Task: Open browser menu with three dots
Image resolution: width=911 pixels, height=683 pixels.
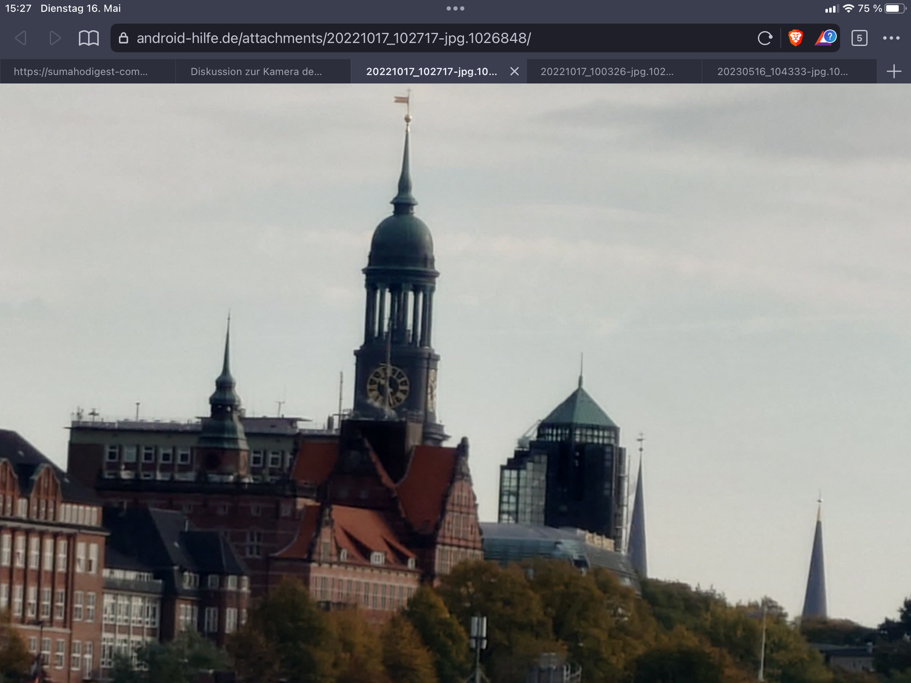Action: pos(891,38)
